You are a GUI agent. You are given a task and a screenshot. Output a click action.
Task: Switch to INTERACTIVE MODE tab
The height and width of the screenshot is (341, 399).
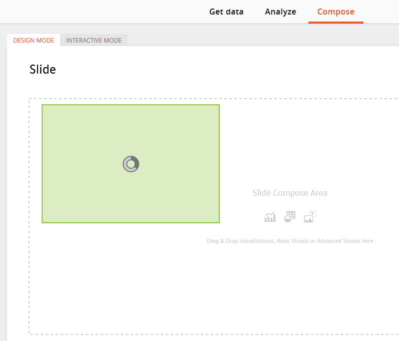(x=94, y=40)
